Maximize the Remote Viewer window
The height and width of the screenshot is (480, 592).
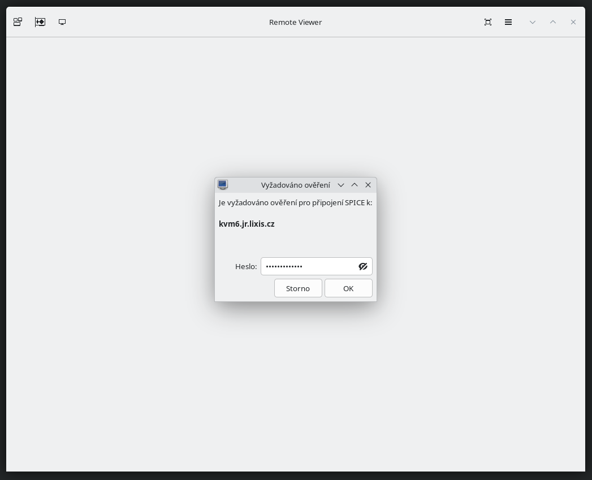pyautogui.click(x=553, y=22)
